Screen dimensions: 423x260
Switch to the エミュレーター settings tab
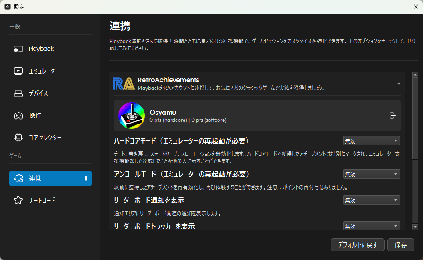44,71
